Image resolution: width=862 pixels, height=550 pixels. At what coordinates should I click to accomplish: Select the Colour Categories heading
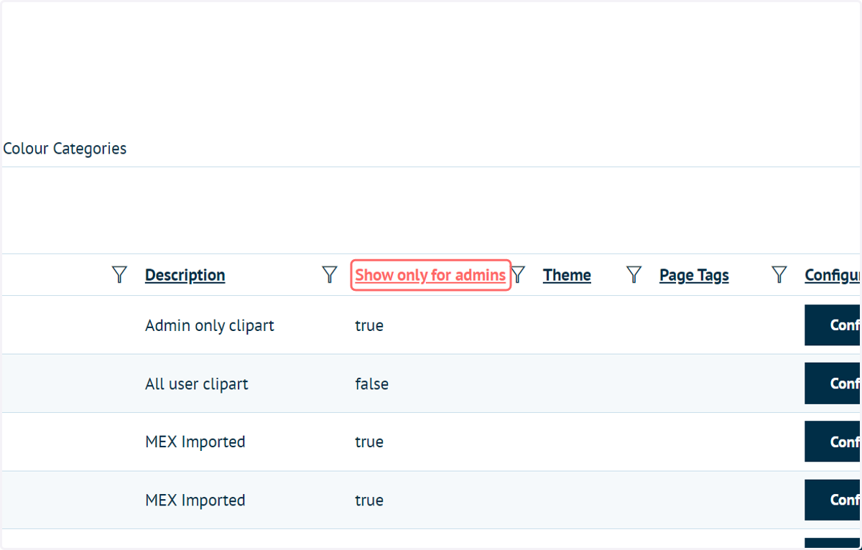[x=65, y=149]
